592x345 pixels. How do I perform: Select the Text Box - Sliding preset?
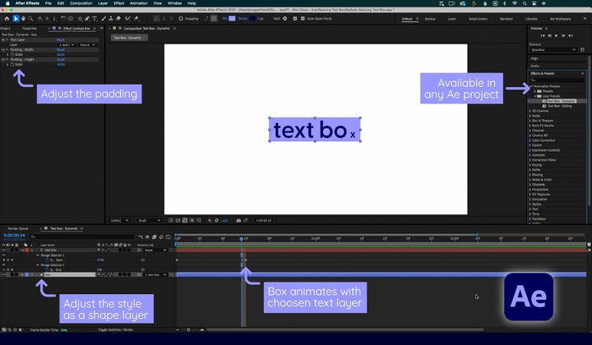pyautogui.click(x=559, y=106)
